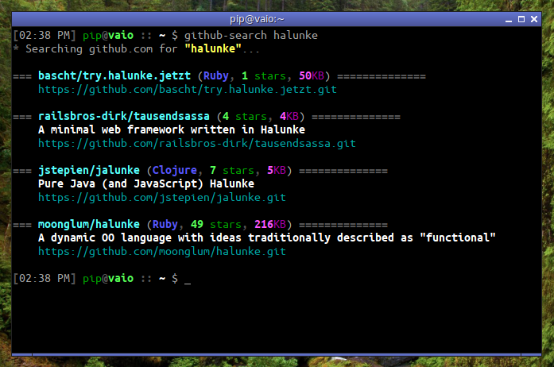Minimize the pip@vaio terminal window
The height and width of the screenshot is (367, 554).
(x=509, y=19)
